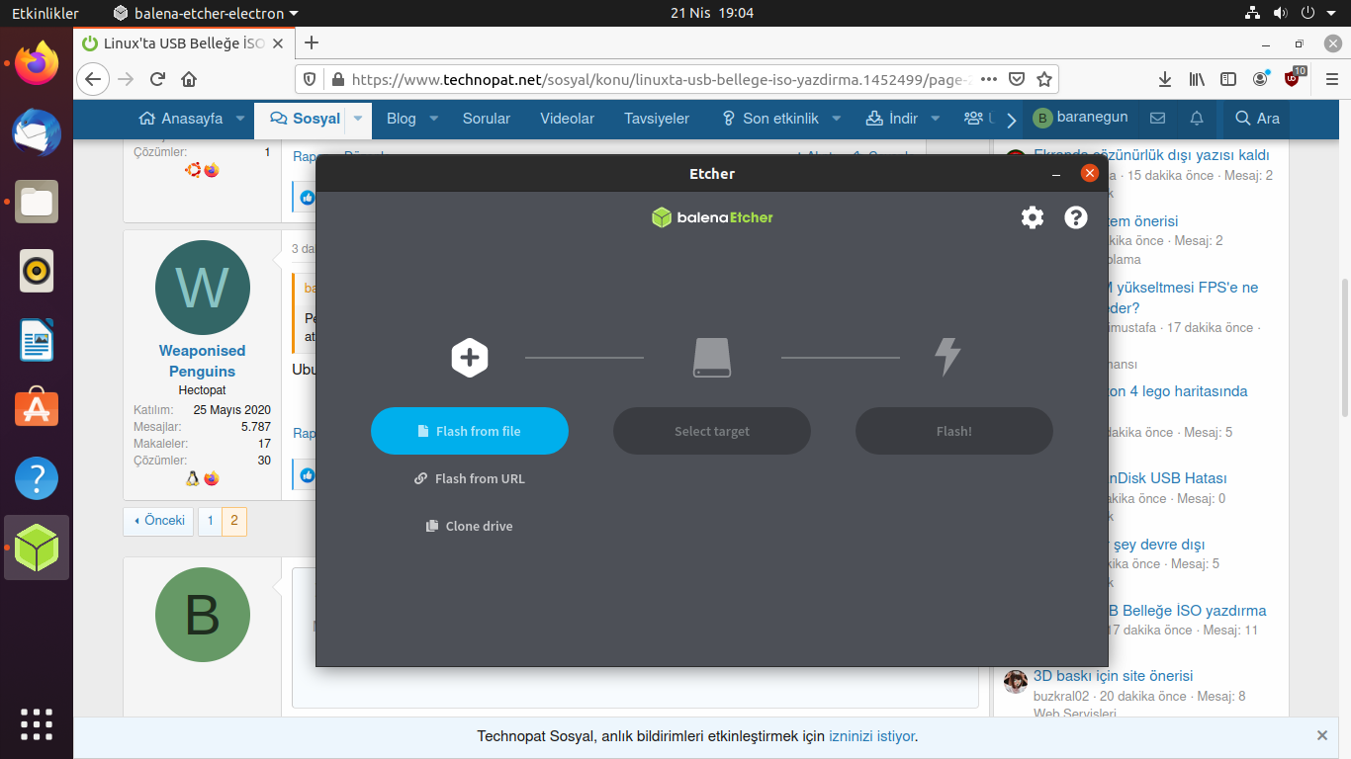The image size is (1351, 759).
Task: Open Rhythmbox from the dock
Action: [37, 271]
